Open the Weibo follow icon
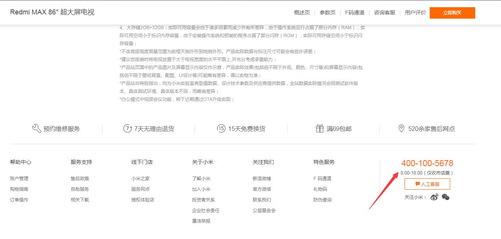501x239 pixels. (x=434, y=197)
